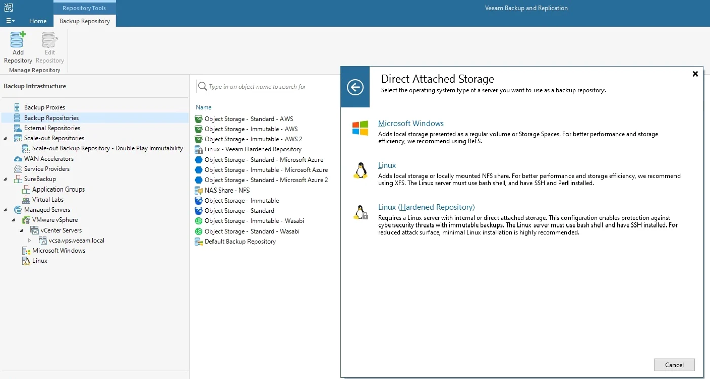This screenshot has width=710, height=379.
Task: Click the object name search field
Action: (x=268, y=86)
